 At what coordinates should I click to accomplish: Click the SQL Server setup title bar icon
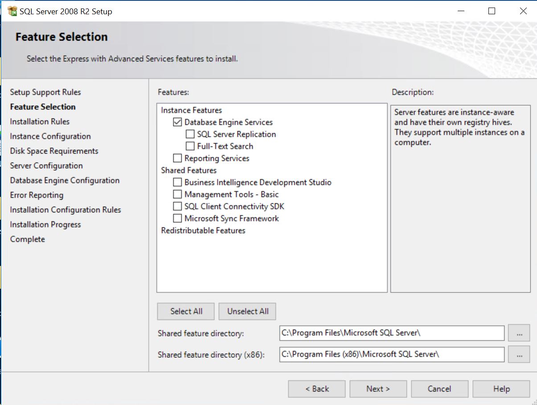[x=12, y=12]
